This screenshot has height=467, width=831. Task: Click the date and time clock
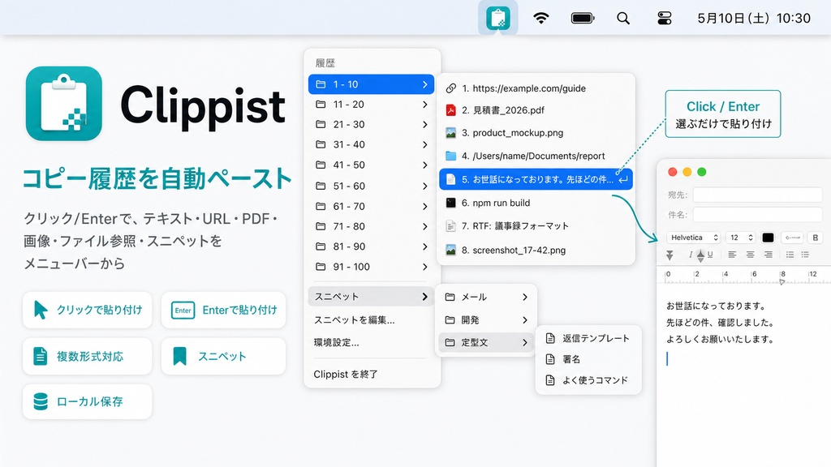(754, 19)
